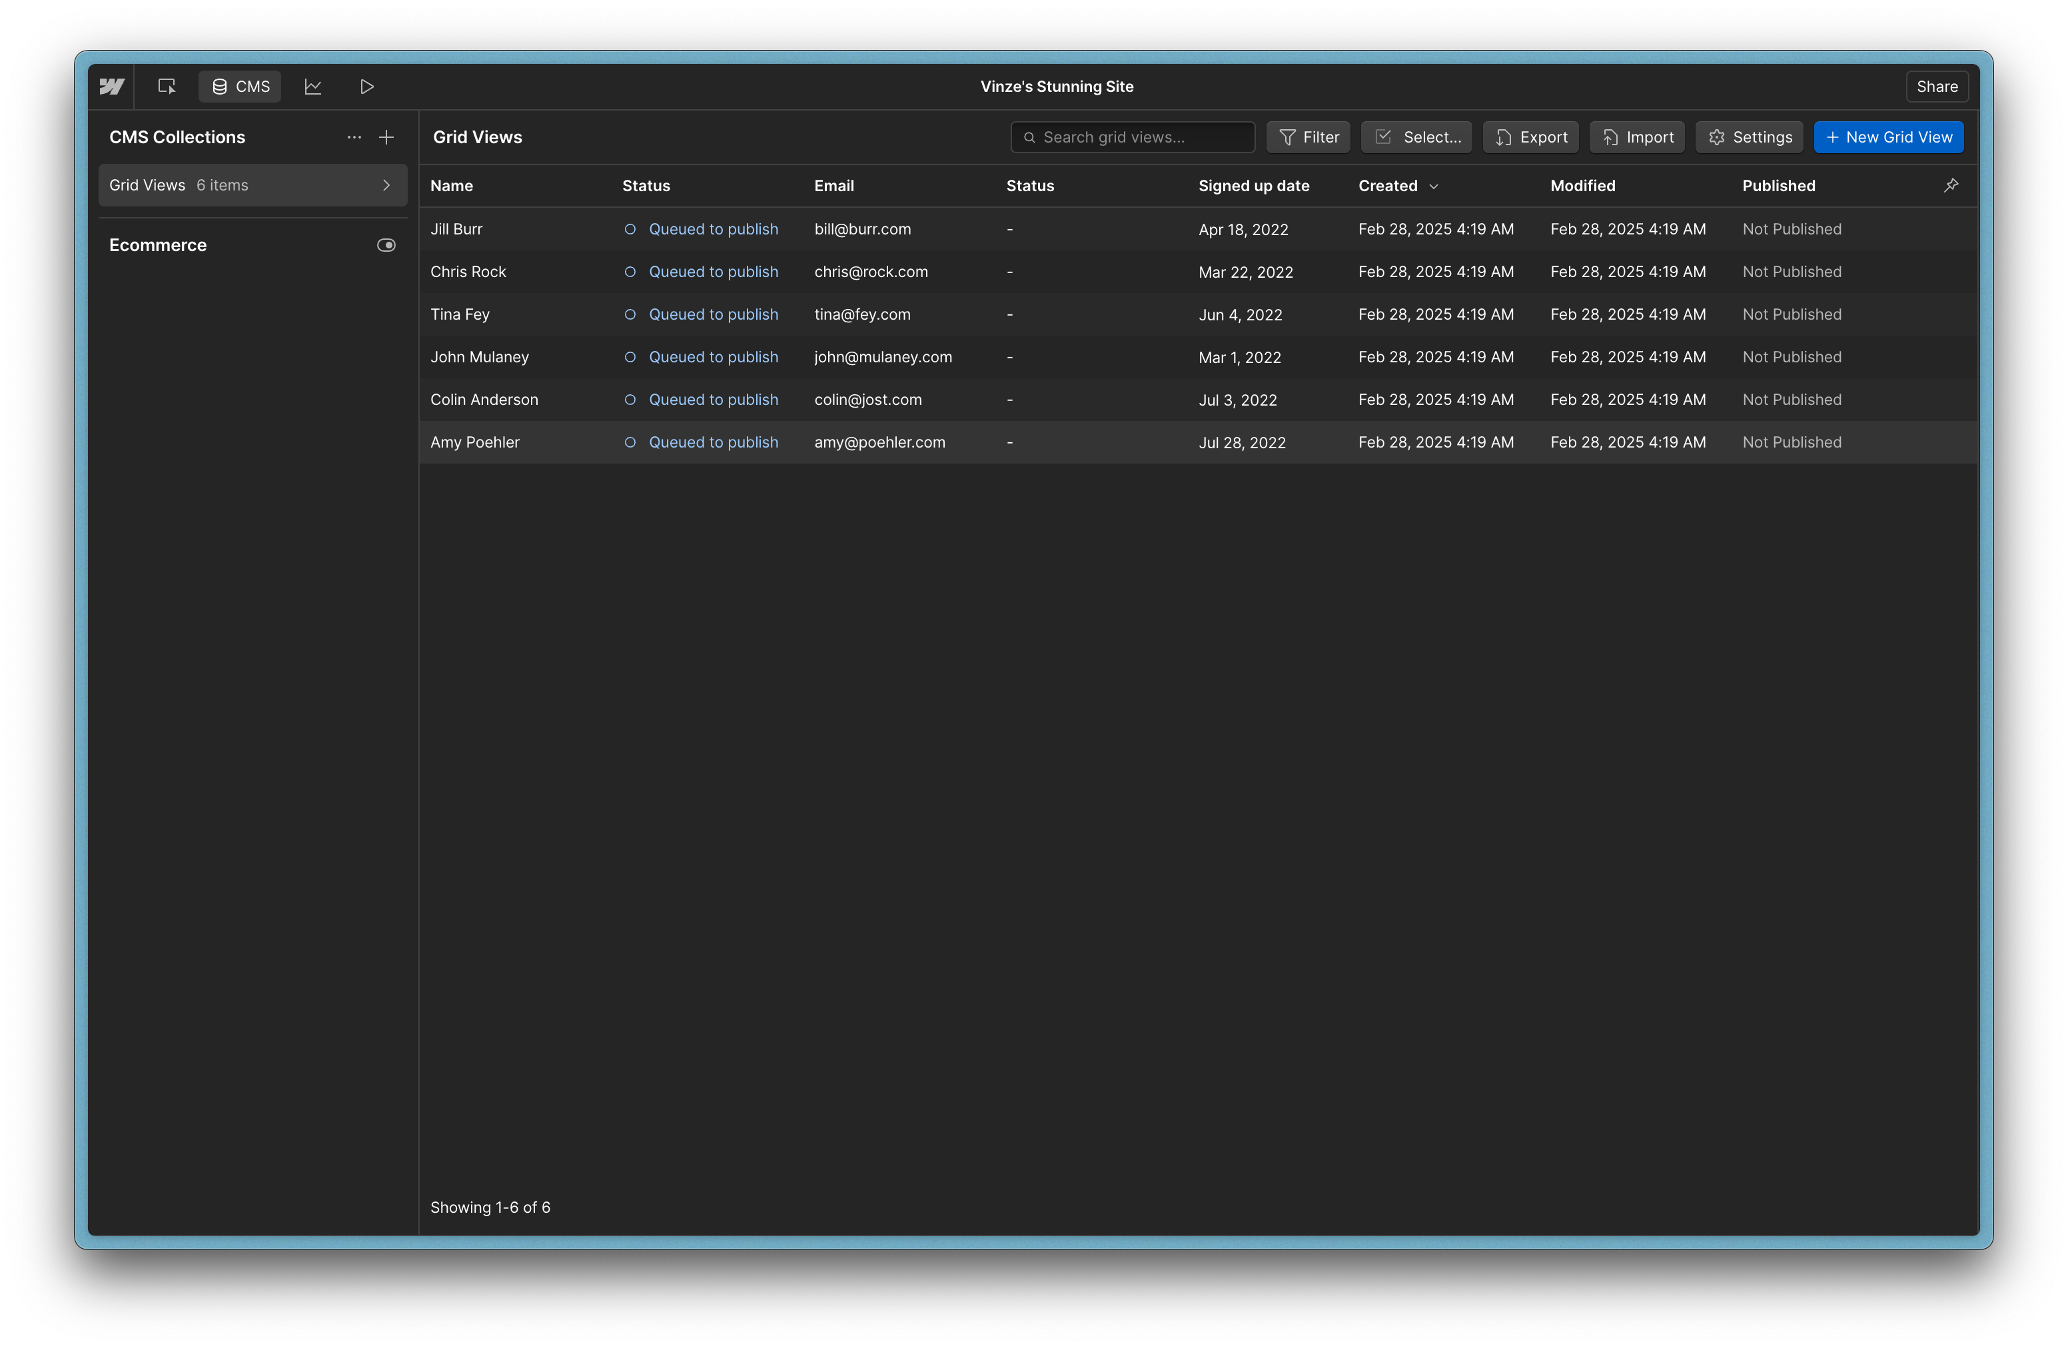
Task: Click the Mar 22, 2022 date cell
Action: tap(1246, 272)
